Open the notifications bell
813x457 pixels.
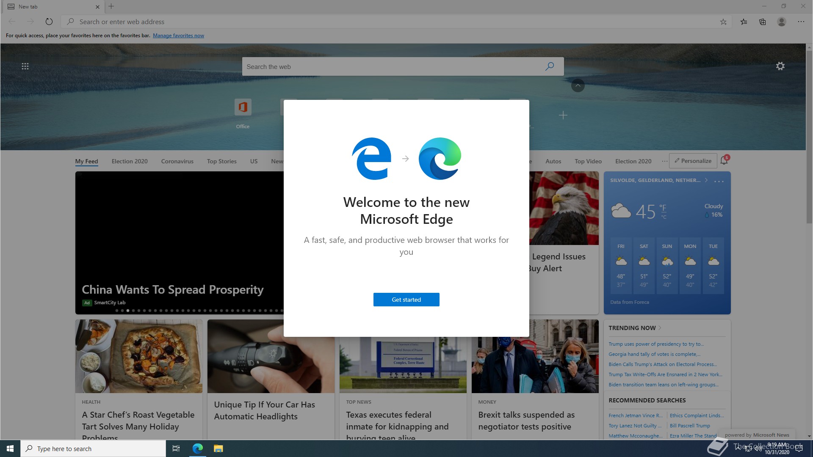point(724,160)
